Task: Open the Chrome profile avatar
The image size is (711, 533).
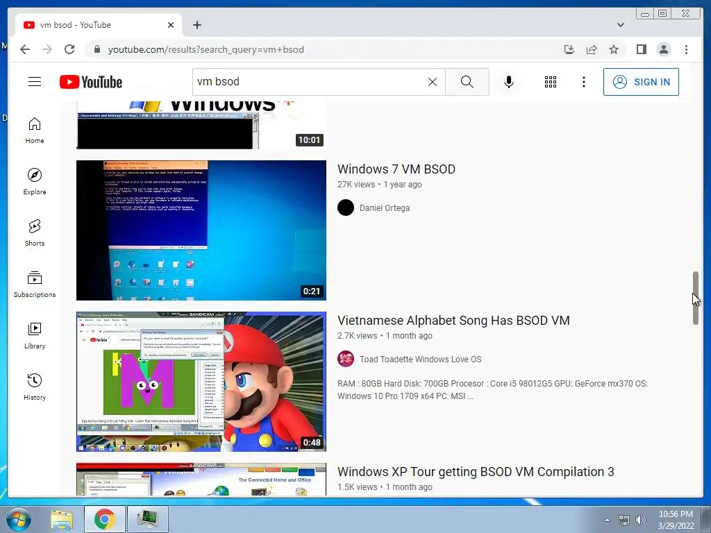Action: [x=663, y=49]
